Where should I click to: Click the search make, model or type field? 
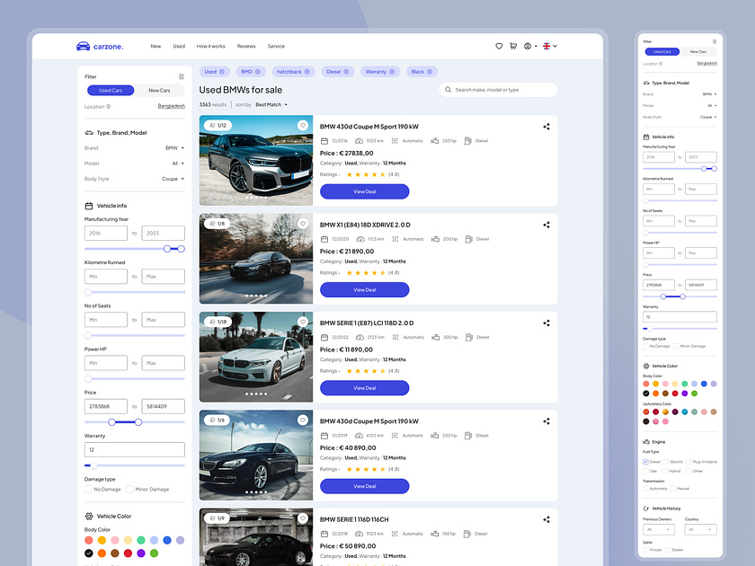pyautogui.click(x=499, y=90)
